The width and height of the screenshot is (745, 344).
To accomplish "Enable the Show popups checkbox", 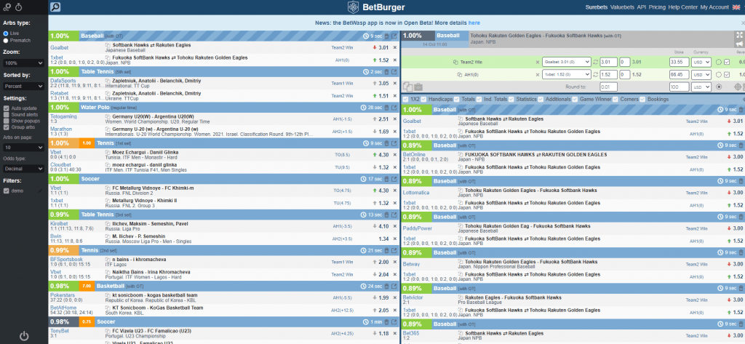I will [6, 121].
